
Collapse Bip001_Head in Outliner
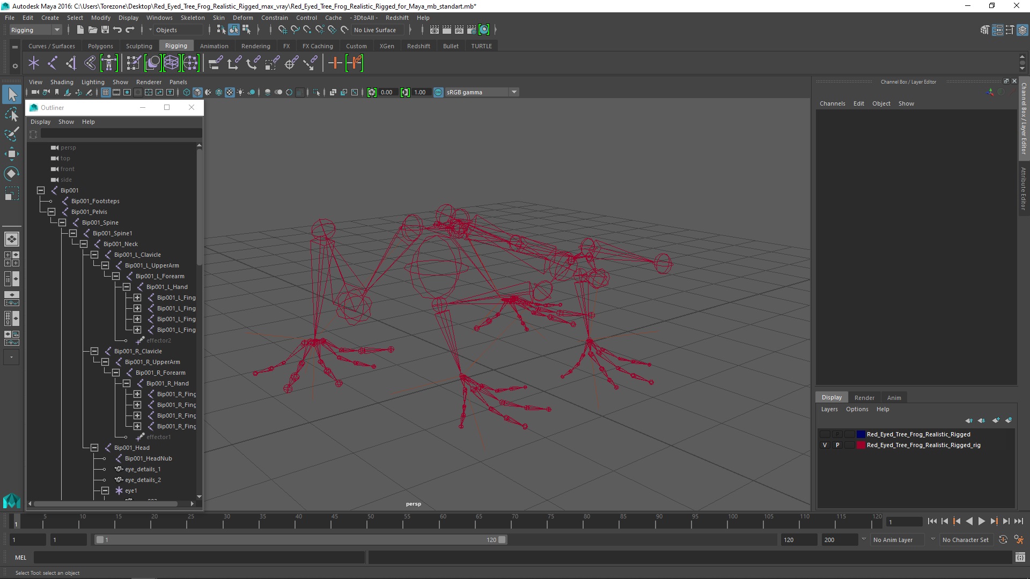(94, 448)
